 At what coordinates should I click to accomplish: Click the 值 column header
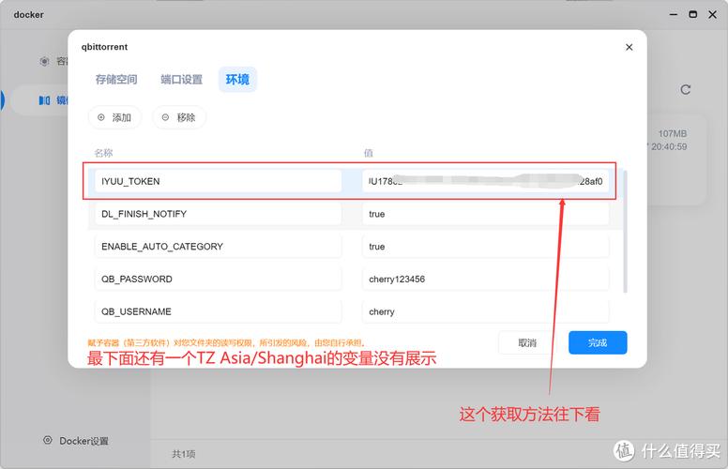pos(368,153)
